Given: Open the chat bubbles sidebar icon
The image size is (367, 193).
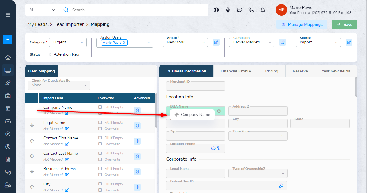Looking at the screenshot, I should coord(8,172).
